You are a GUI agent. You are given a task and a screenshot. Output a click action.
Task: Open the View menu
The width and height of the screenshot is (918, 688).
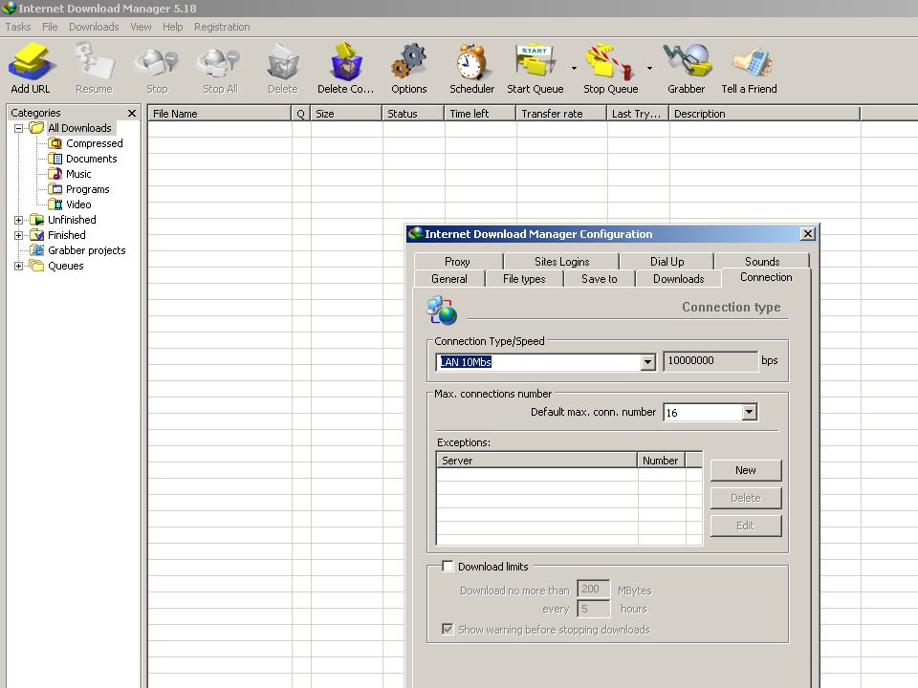tap(141, 27)
